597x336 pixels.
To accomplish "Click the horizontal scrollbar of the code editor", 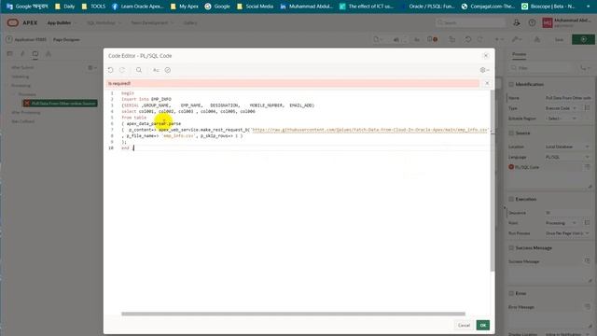I will click(x=293, y=314).
